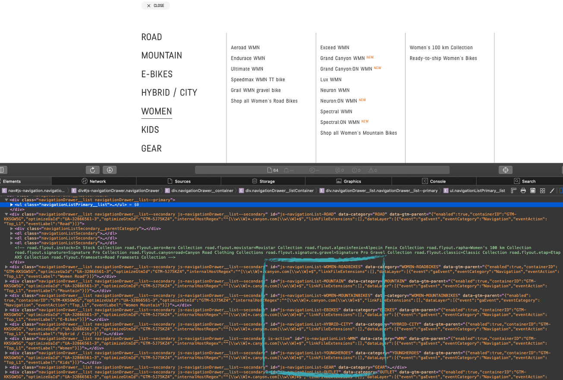Viewport: 563px width, 380px height.
Task: Select ul.navigationListPrimary__list breadcrumb
Action: click(x=474, y=190)
